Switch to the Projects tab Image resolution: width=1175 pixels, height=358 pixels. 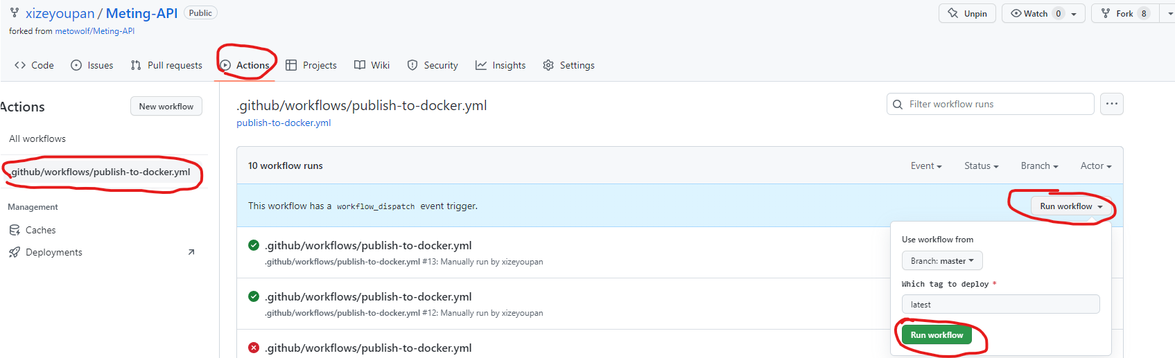[311, 65]
